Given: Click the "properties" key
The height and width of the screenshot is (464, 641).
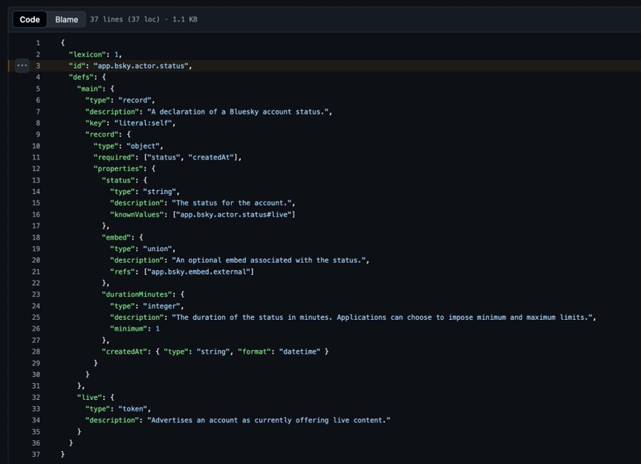Looking at the screenshot, I should (x=118, y=169).
